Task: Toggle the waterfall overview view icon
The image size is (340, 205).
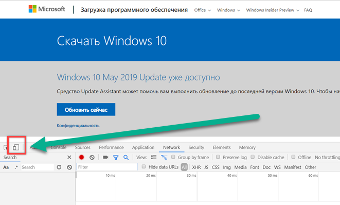Action: click(x=164, y=157)
